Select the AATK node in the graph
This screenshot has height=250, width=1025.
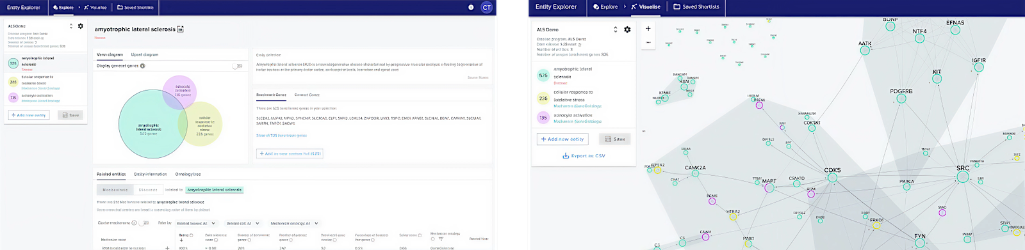pos(865,51)
